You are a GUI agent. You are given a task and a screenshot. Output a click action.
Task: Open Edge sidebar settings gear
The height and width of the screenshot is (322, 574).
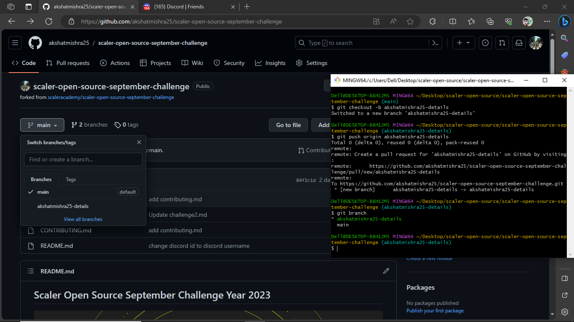click(565, 312)
